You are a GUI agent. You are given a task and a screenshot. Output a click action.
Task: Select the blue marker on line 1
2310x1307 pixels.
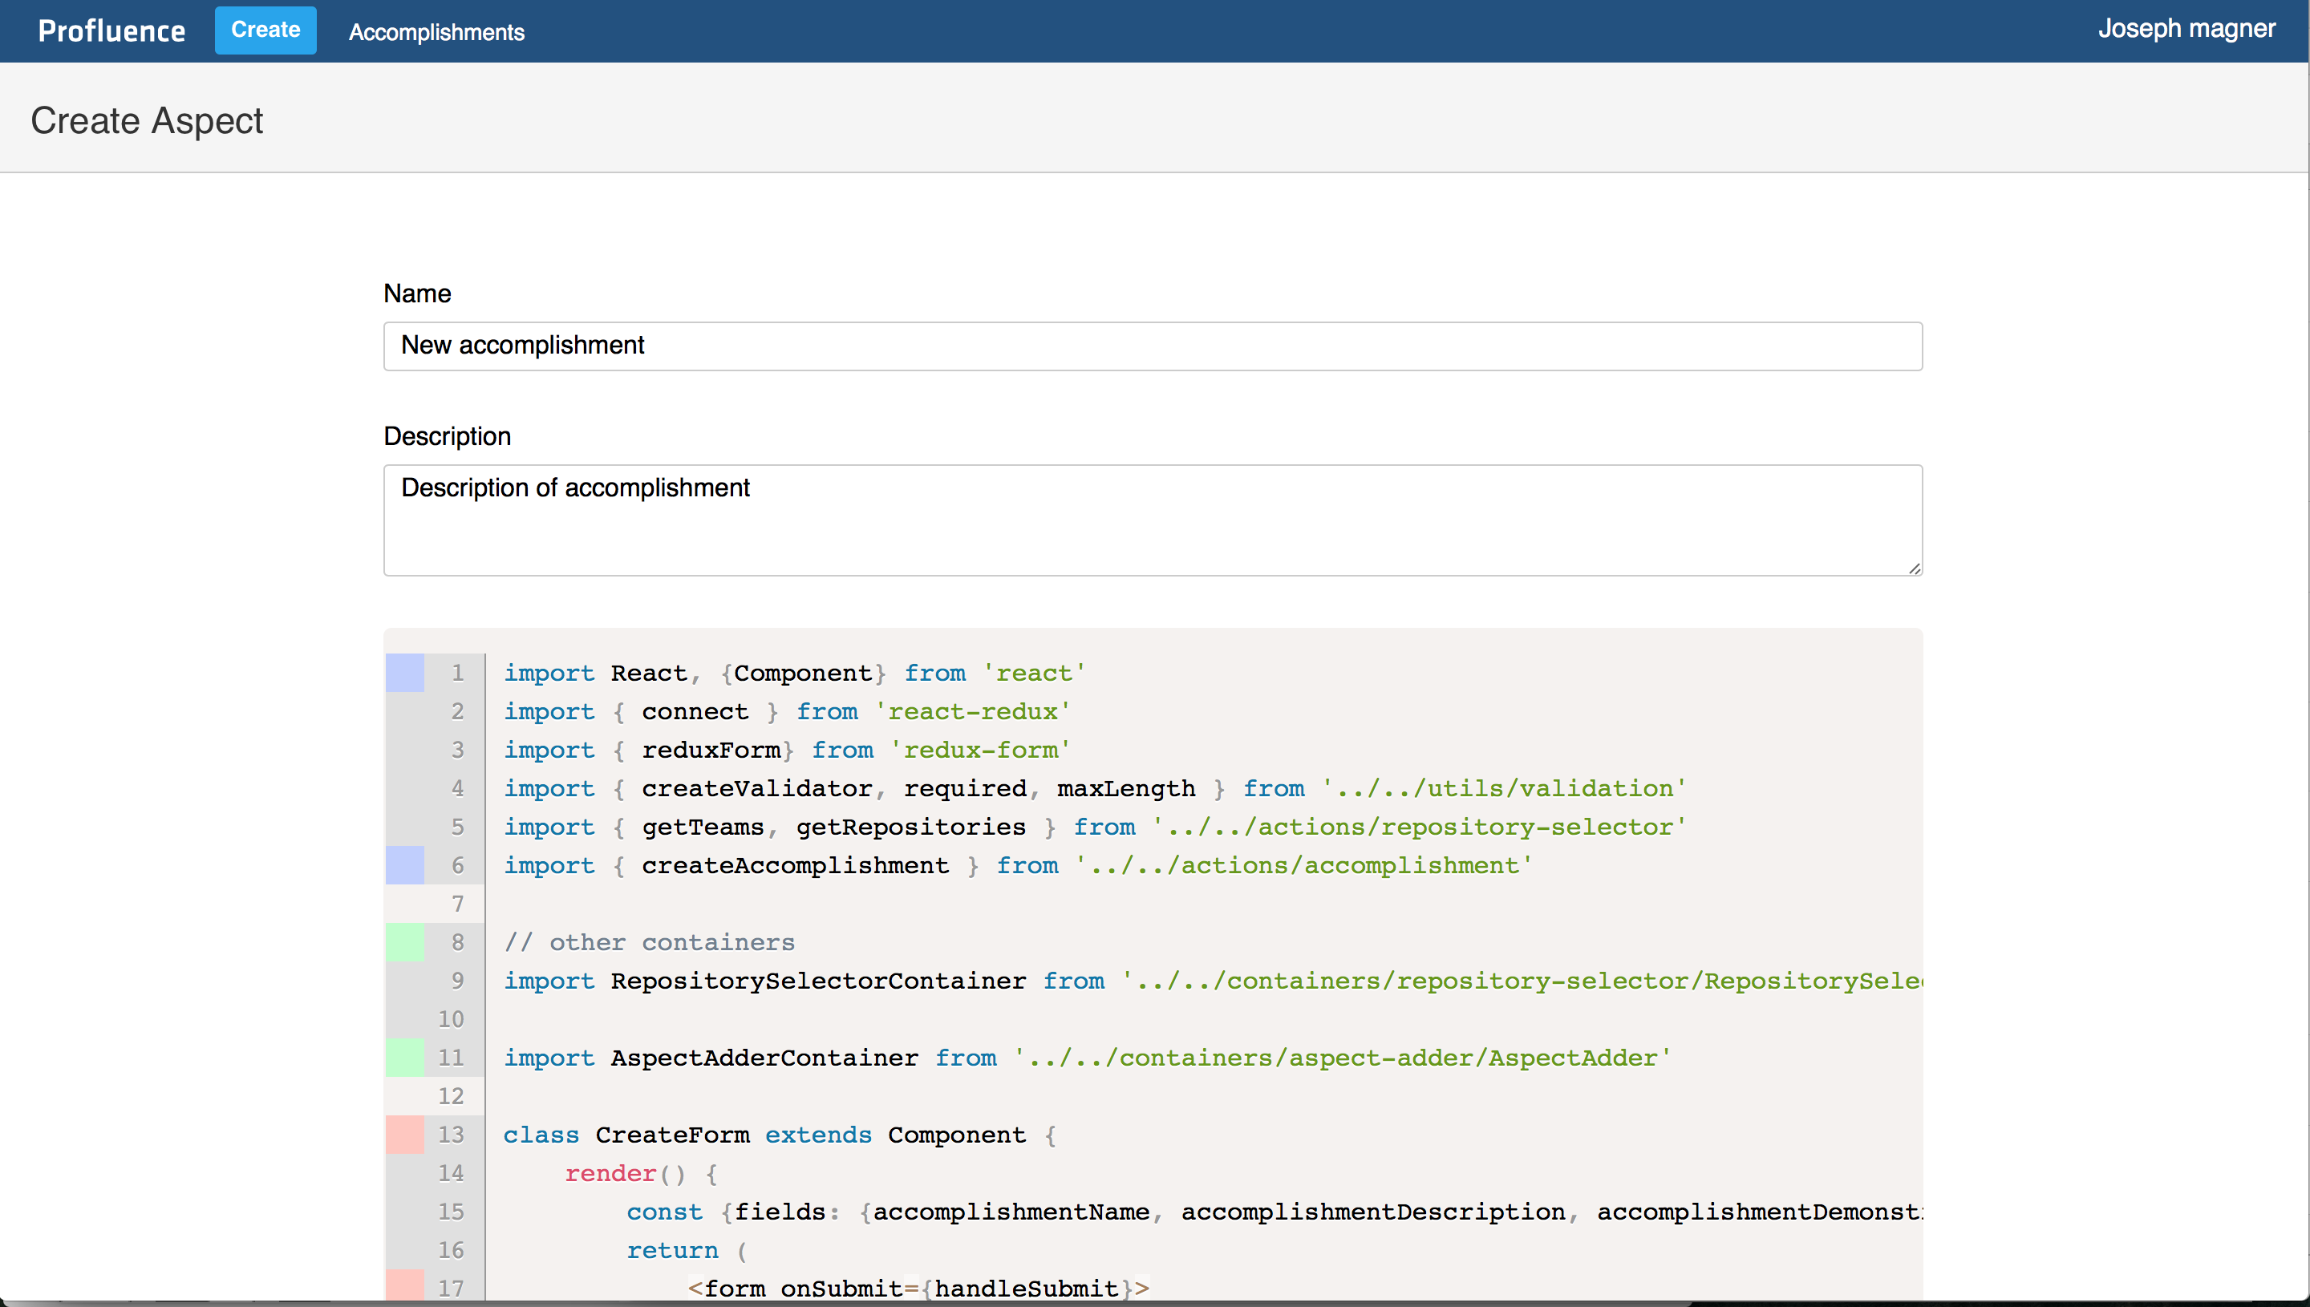(405, 674)
